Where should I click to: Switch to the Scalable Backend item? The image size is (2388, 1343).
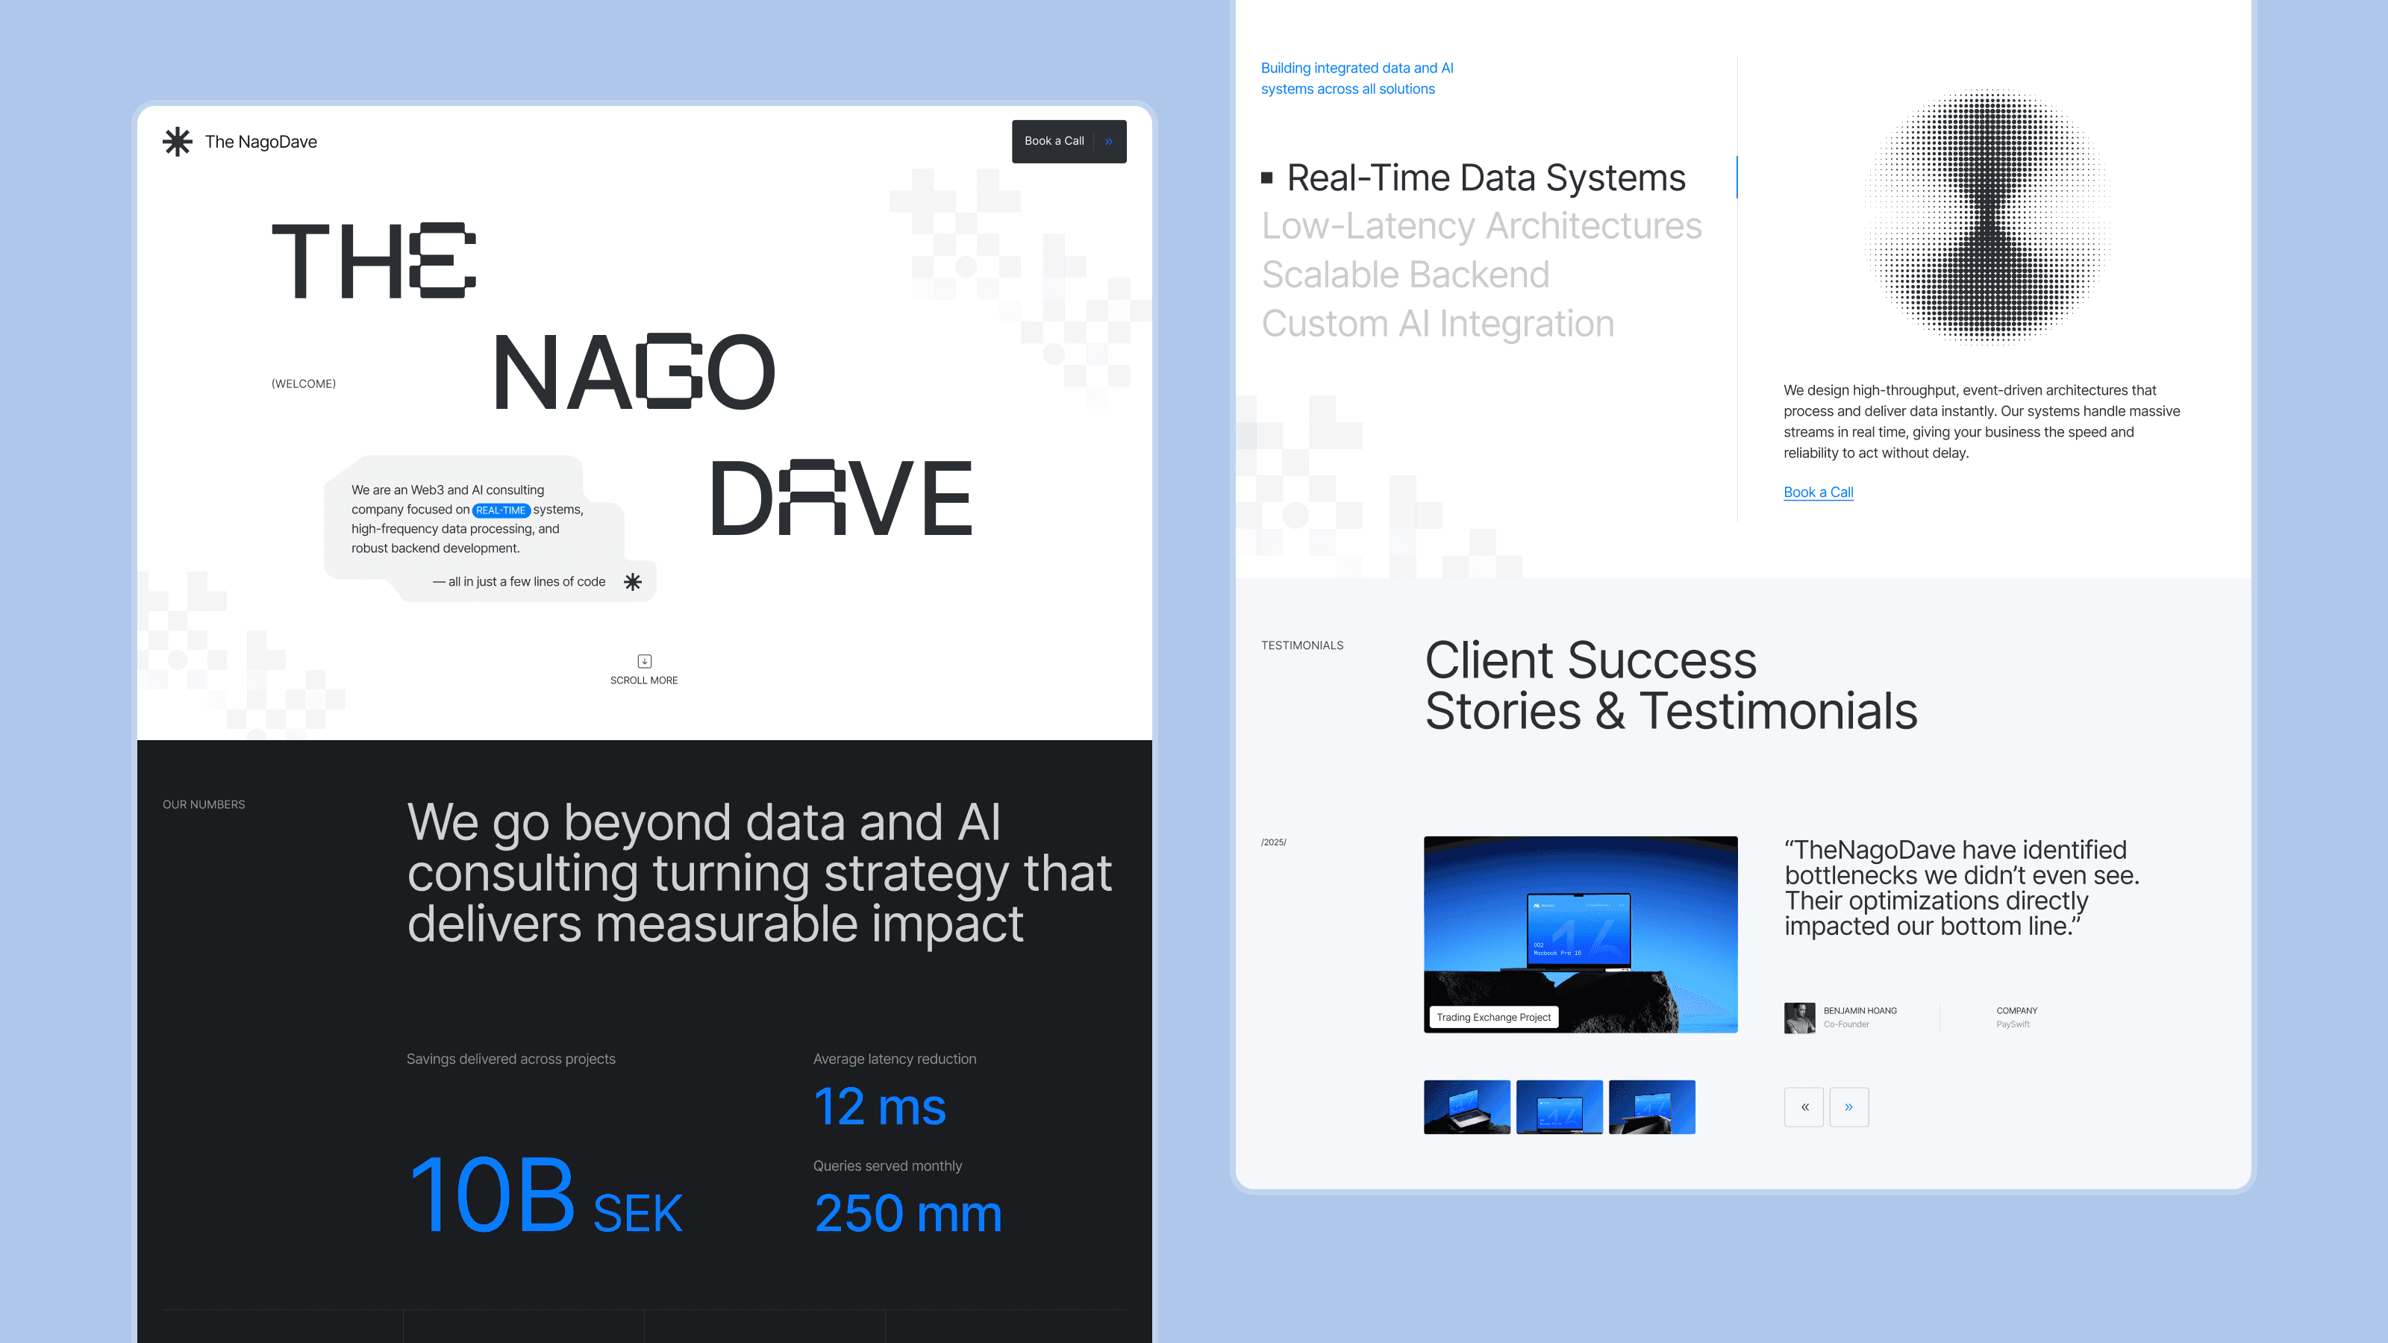[x=1405, y=275]
